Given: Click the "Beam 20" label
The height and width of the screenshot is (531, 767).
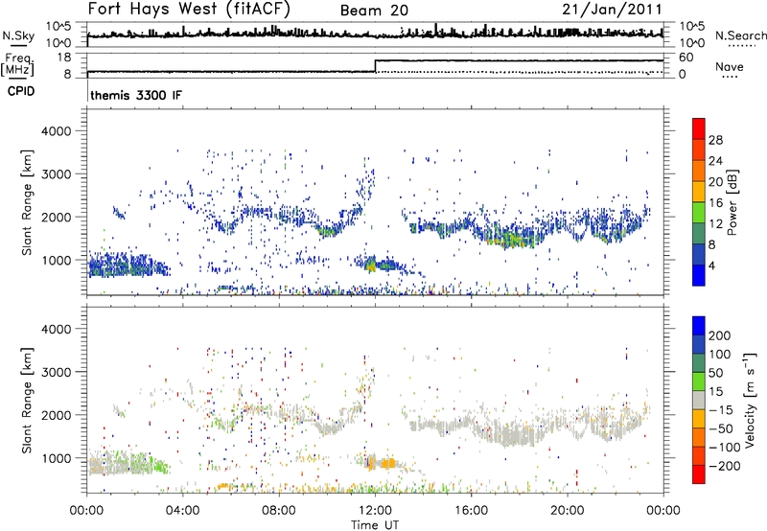Looking at the screenshot, I should (374, 11).
